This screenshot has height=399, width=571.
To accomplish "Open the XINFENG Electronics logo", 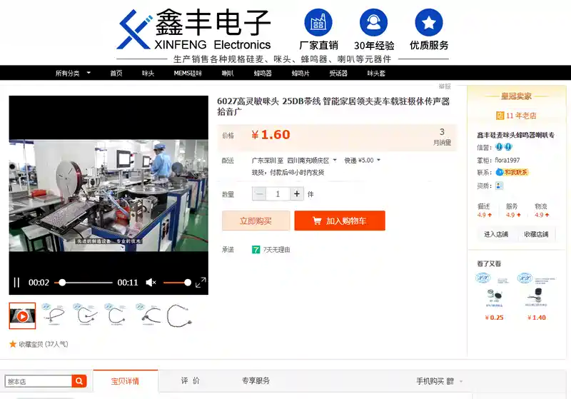I will pos(193,30).
